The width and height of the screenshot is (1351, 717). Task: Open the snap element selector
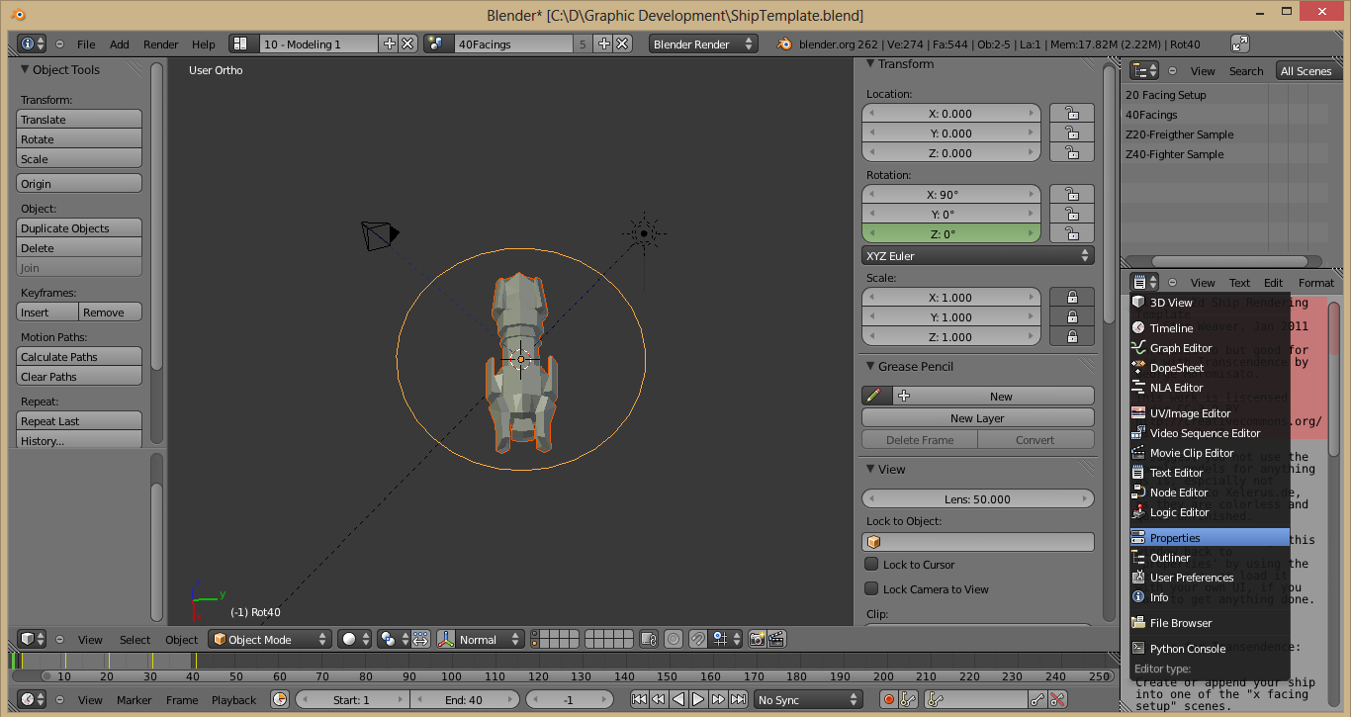[727, 639]
